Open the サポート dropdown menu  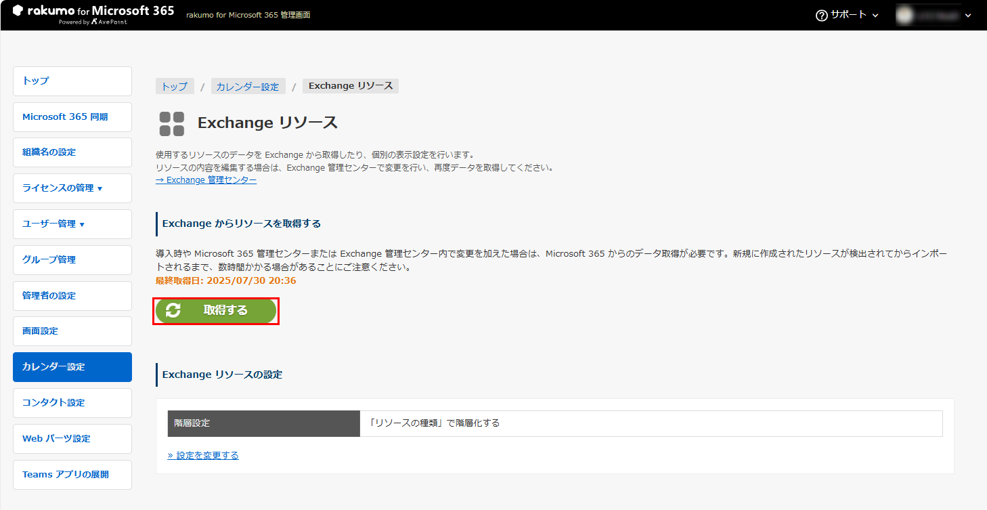(x=847, y=15)
